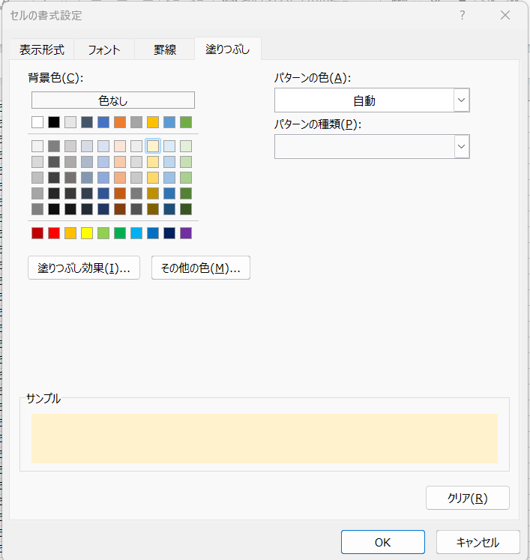
Task: Go to the 罫線 tab
Action: [x=164, y=50]
